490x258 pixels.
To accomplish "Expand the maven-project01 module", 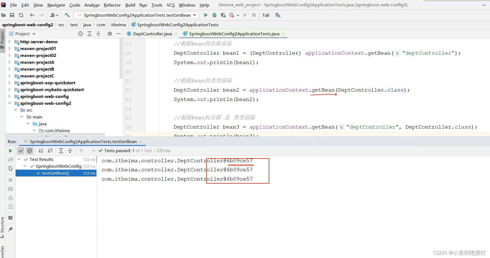I will 9,48.
